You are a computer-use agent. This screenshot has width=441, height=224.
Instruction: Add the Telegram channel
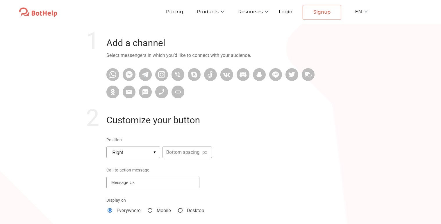pos(145,75)
